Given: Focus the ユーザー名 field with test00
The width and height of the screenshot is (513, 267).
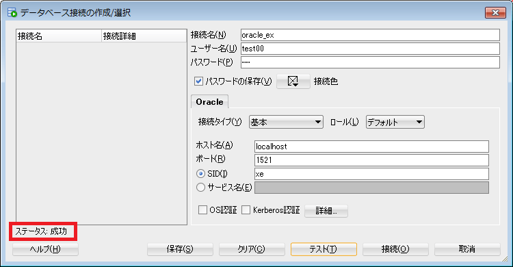Looking at the screenshot, I should [x=370, y=49].
